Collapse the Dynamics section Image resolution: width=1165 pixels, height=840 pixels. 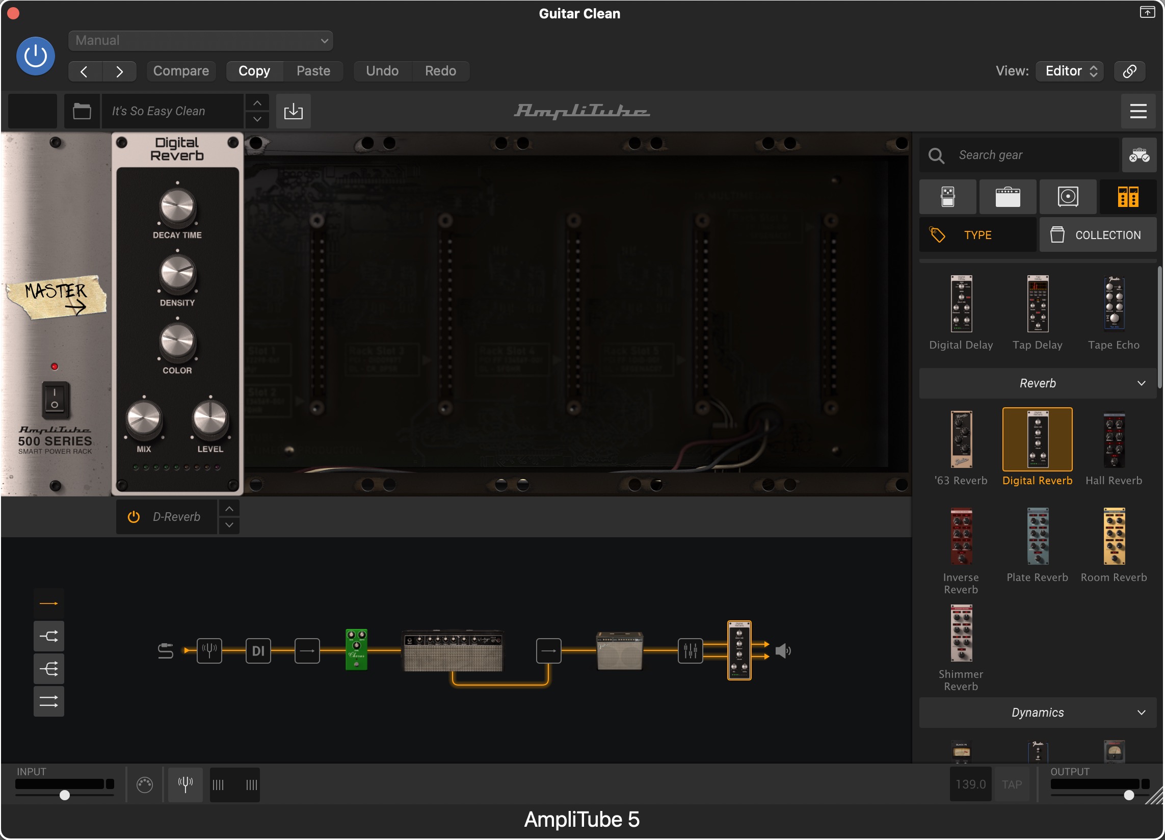point(1038,713)
